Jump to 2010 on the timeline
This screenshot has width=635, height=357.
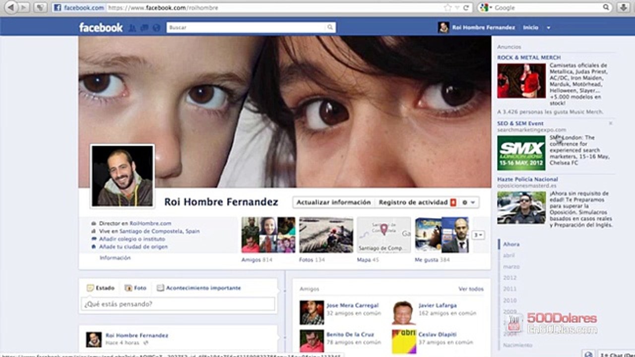tap(510, 300)
